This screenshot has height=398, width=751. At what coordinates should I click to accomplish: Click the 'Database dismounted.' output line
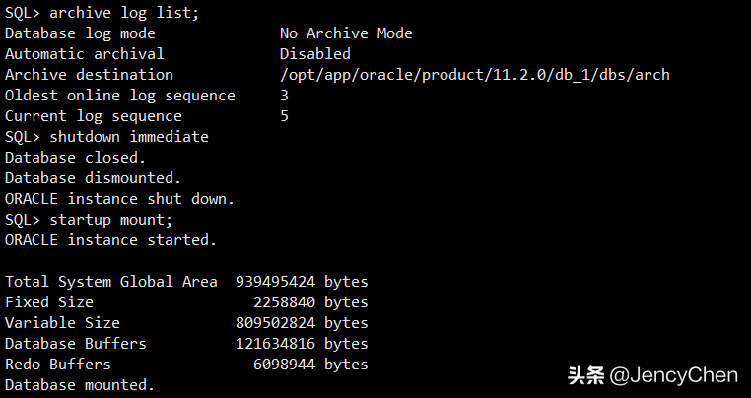(x=94, y=178)
